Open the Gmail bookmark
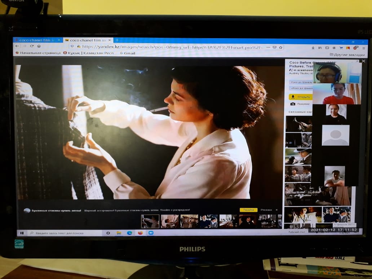Viewport: 372px width, 279px height. click(128, 53)
